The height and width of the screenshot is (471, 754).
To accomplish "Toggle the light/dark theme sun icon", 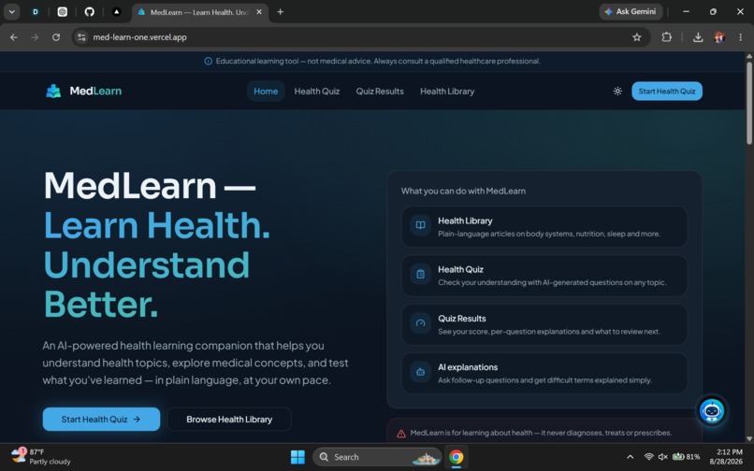I will [x=617, y=91].
